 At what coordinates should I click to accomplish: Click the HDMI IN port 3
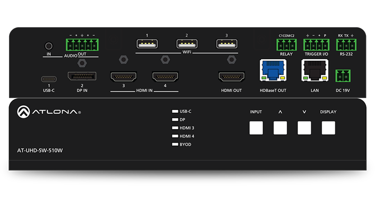(123, 77)
